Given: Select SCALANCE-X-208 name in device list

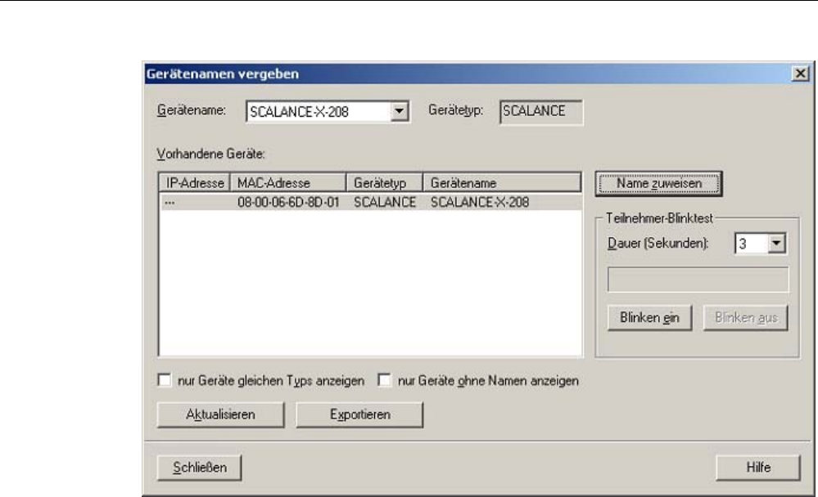Looking at the screenshot, I should click(x=480, y=202).
